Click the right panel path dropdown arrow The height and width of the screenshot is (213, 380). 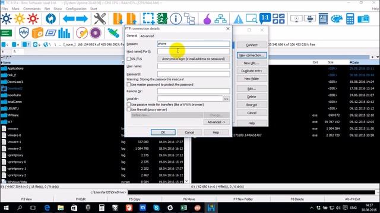click(378, 57)
